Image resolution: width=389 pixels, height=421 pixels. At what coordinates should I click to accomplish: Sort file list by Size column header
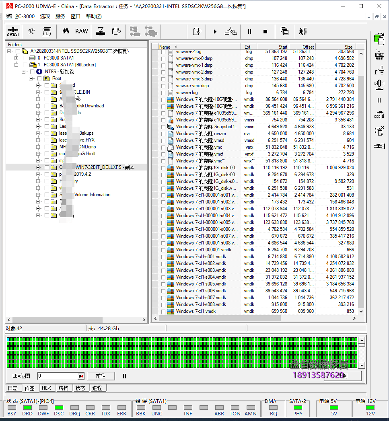coord(336,47)
